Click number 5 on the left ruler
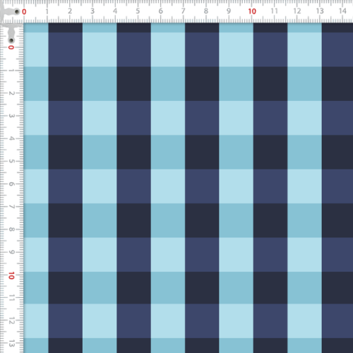Image resolution: width=353 pixels, height=353 pixels. (x=11, y=161)
